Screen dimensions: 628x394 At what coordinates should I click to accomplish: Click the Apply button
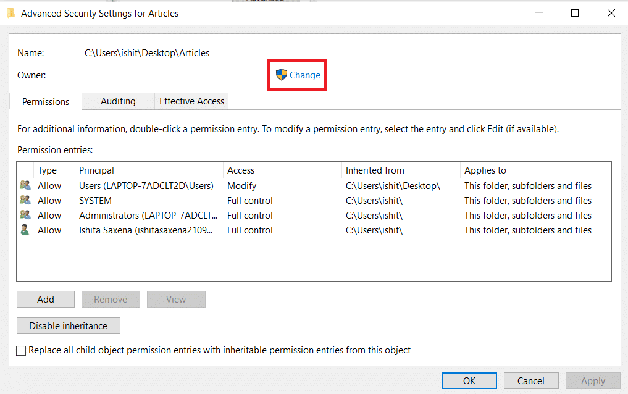pyautogui.click(x=592, y=380)
